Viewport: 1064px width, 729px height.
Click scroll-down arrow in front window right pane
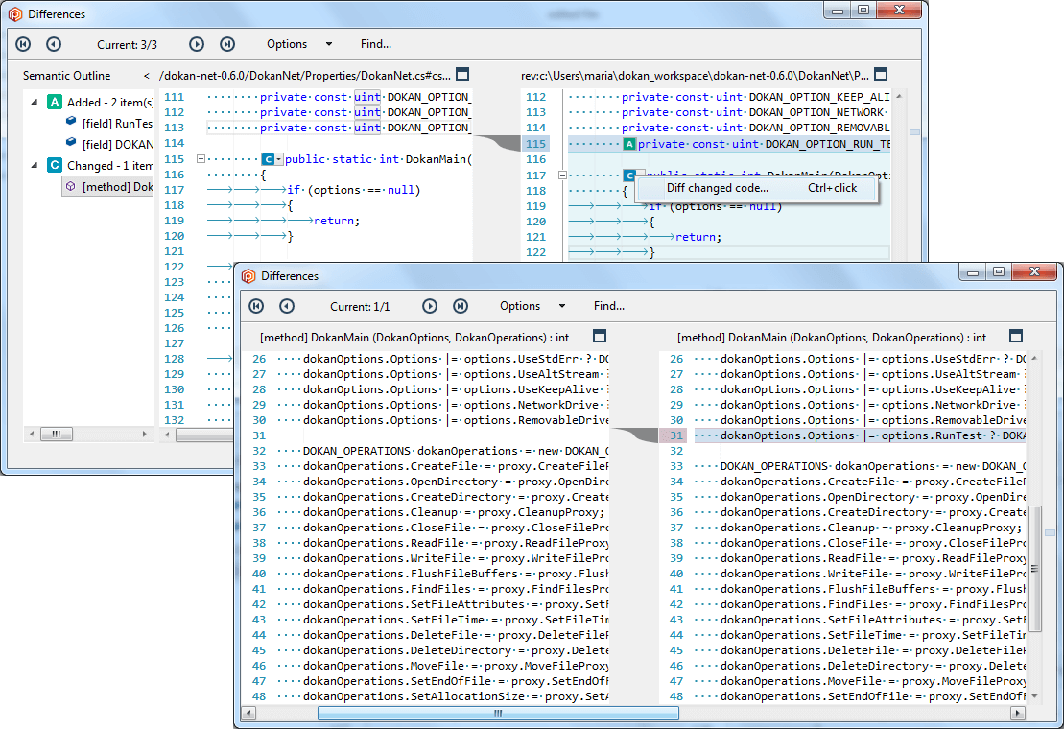pyautogui.click(x=1035, y=696)
